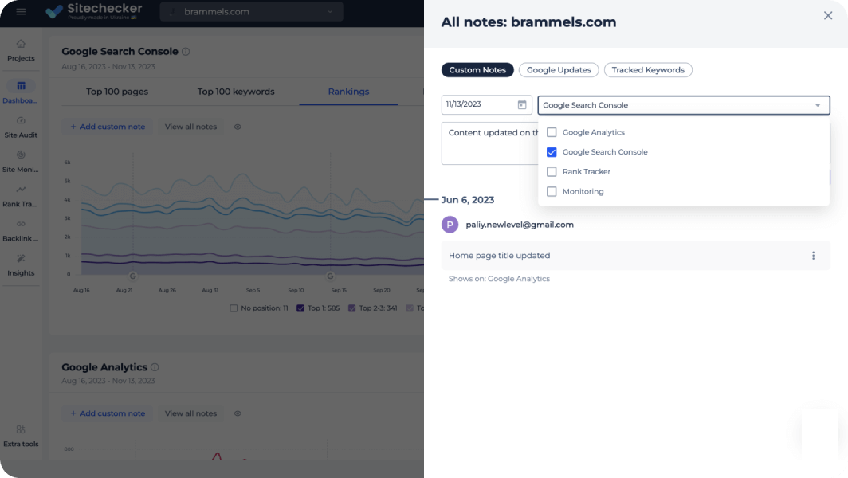Image resolution: width=848 pixels, height=478 pixels.
Task: Switch to Google Updates tab
Action: (x=559, y=70)
